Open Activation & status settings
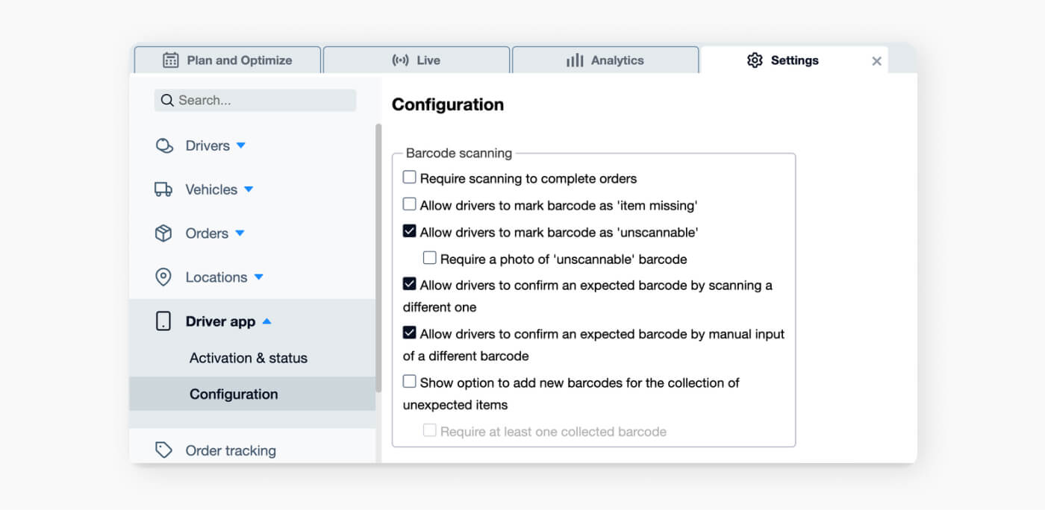Image resolution: width=1045 pixels, height=510 pixels. [247, 358]
